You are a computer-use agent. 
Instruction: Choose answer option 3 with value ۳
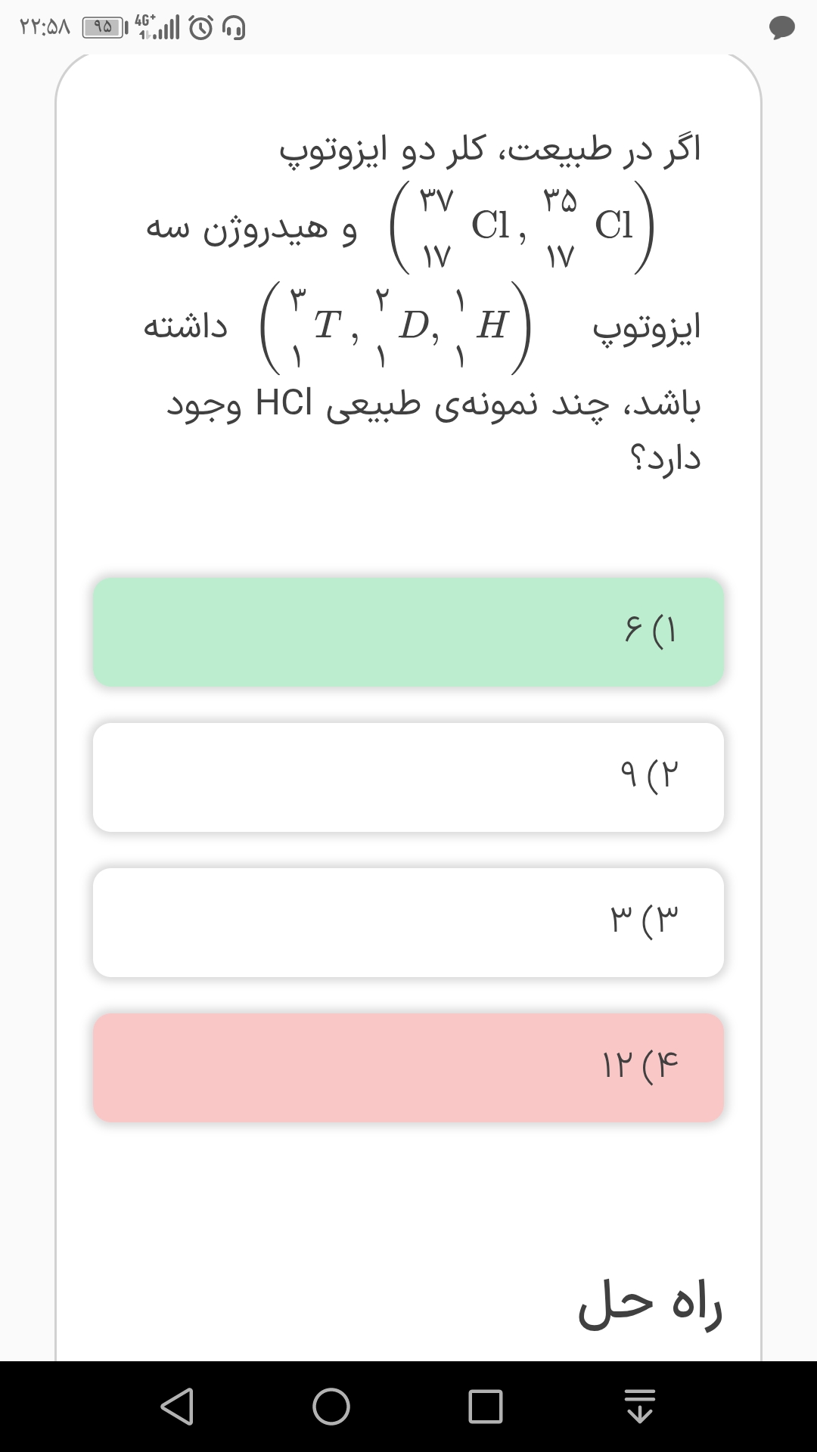tap(408, 923)
